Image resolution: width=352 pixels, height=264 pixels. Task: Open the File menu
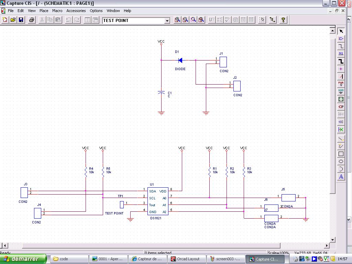[11, 11]
